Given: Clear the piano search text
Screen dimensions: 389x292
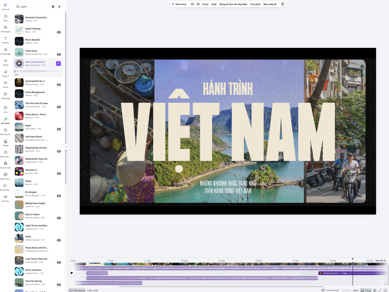Looking at the screenshot, I should 53,6.
